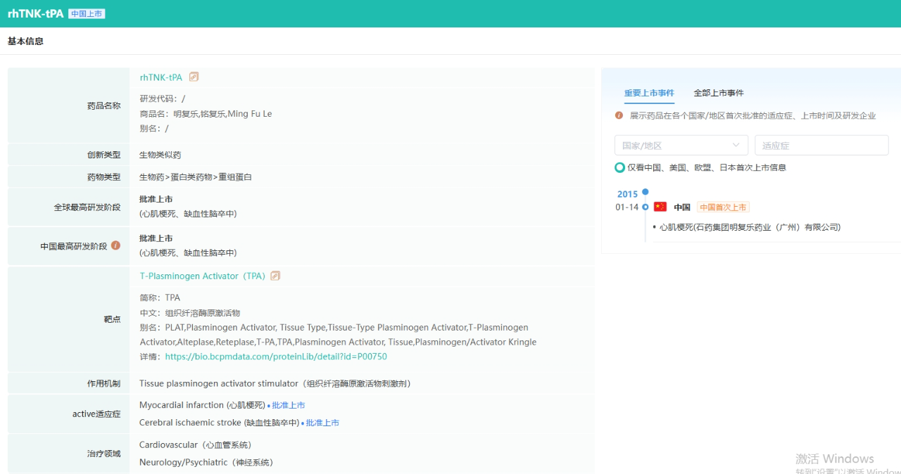Image resolution: width=901 pixels, height=474 pixels.
Task: Click the 适应症 input field
Action: click(x=821, y=146)
